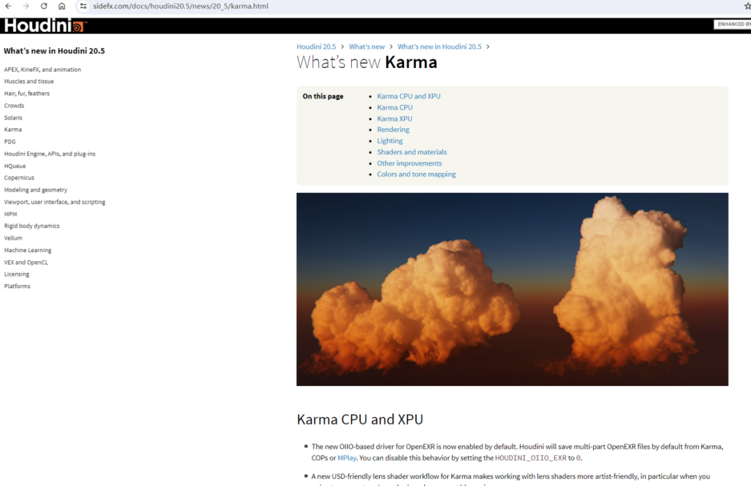This screenshot has width=751, height=486.
Task: Open Houdini Engine, APIs, and plug-ins
Action: pos(50,154)
